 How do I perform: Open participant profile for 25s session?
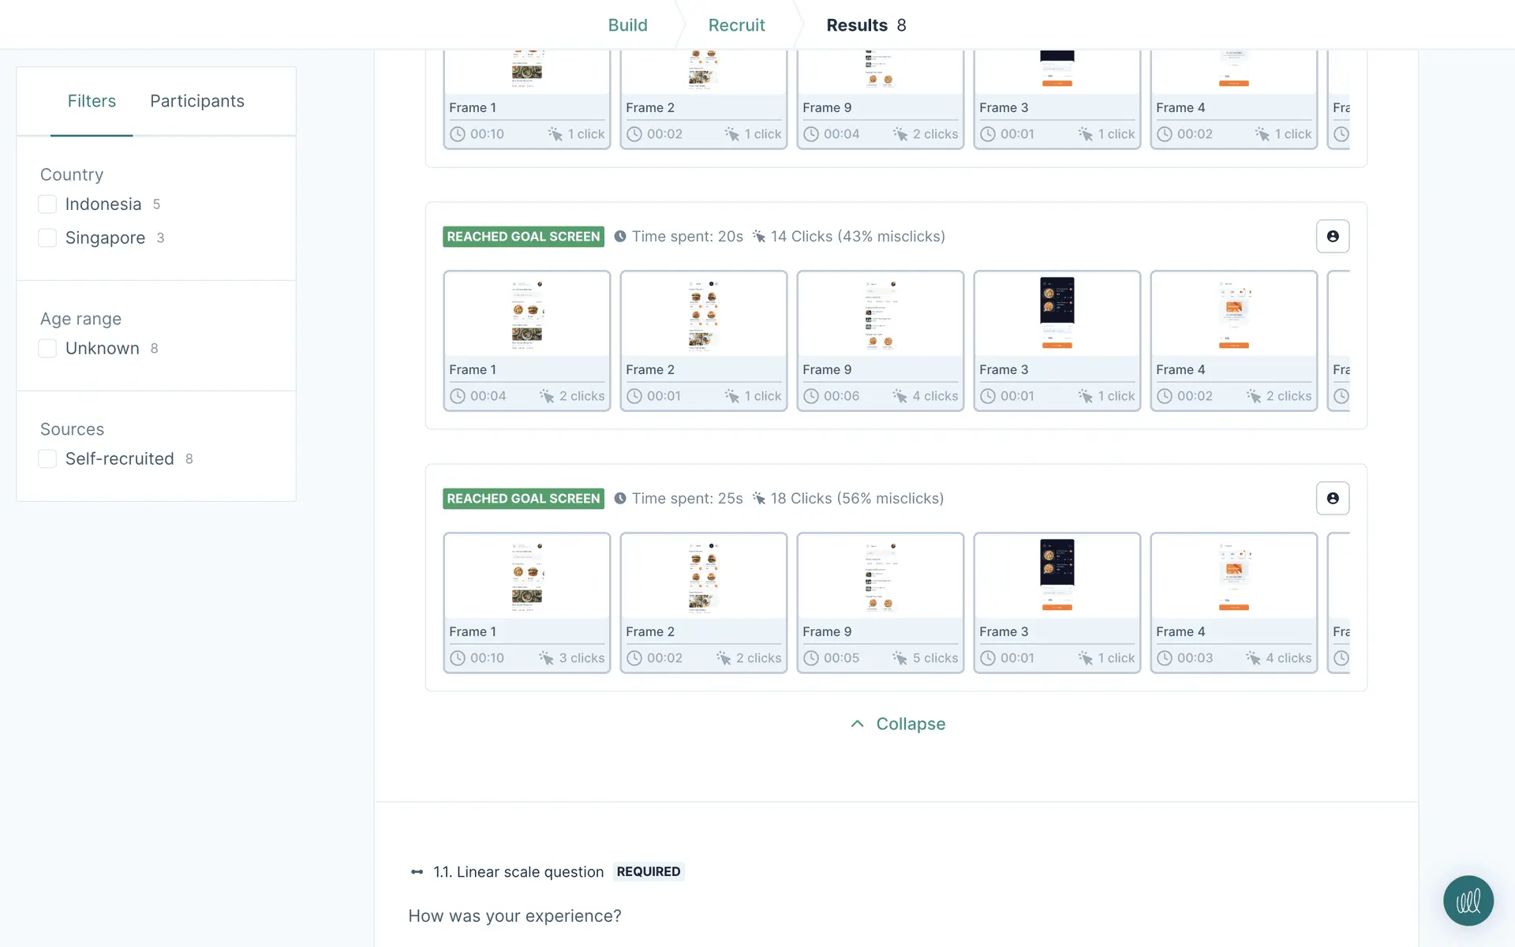coord(1332,498)
